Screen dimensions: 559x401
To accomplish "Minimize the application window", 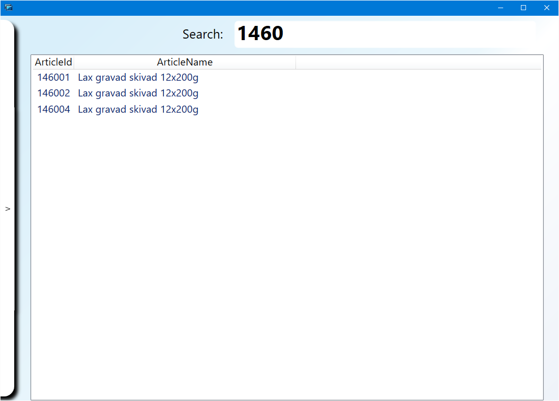I will (501, 8).
